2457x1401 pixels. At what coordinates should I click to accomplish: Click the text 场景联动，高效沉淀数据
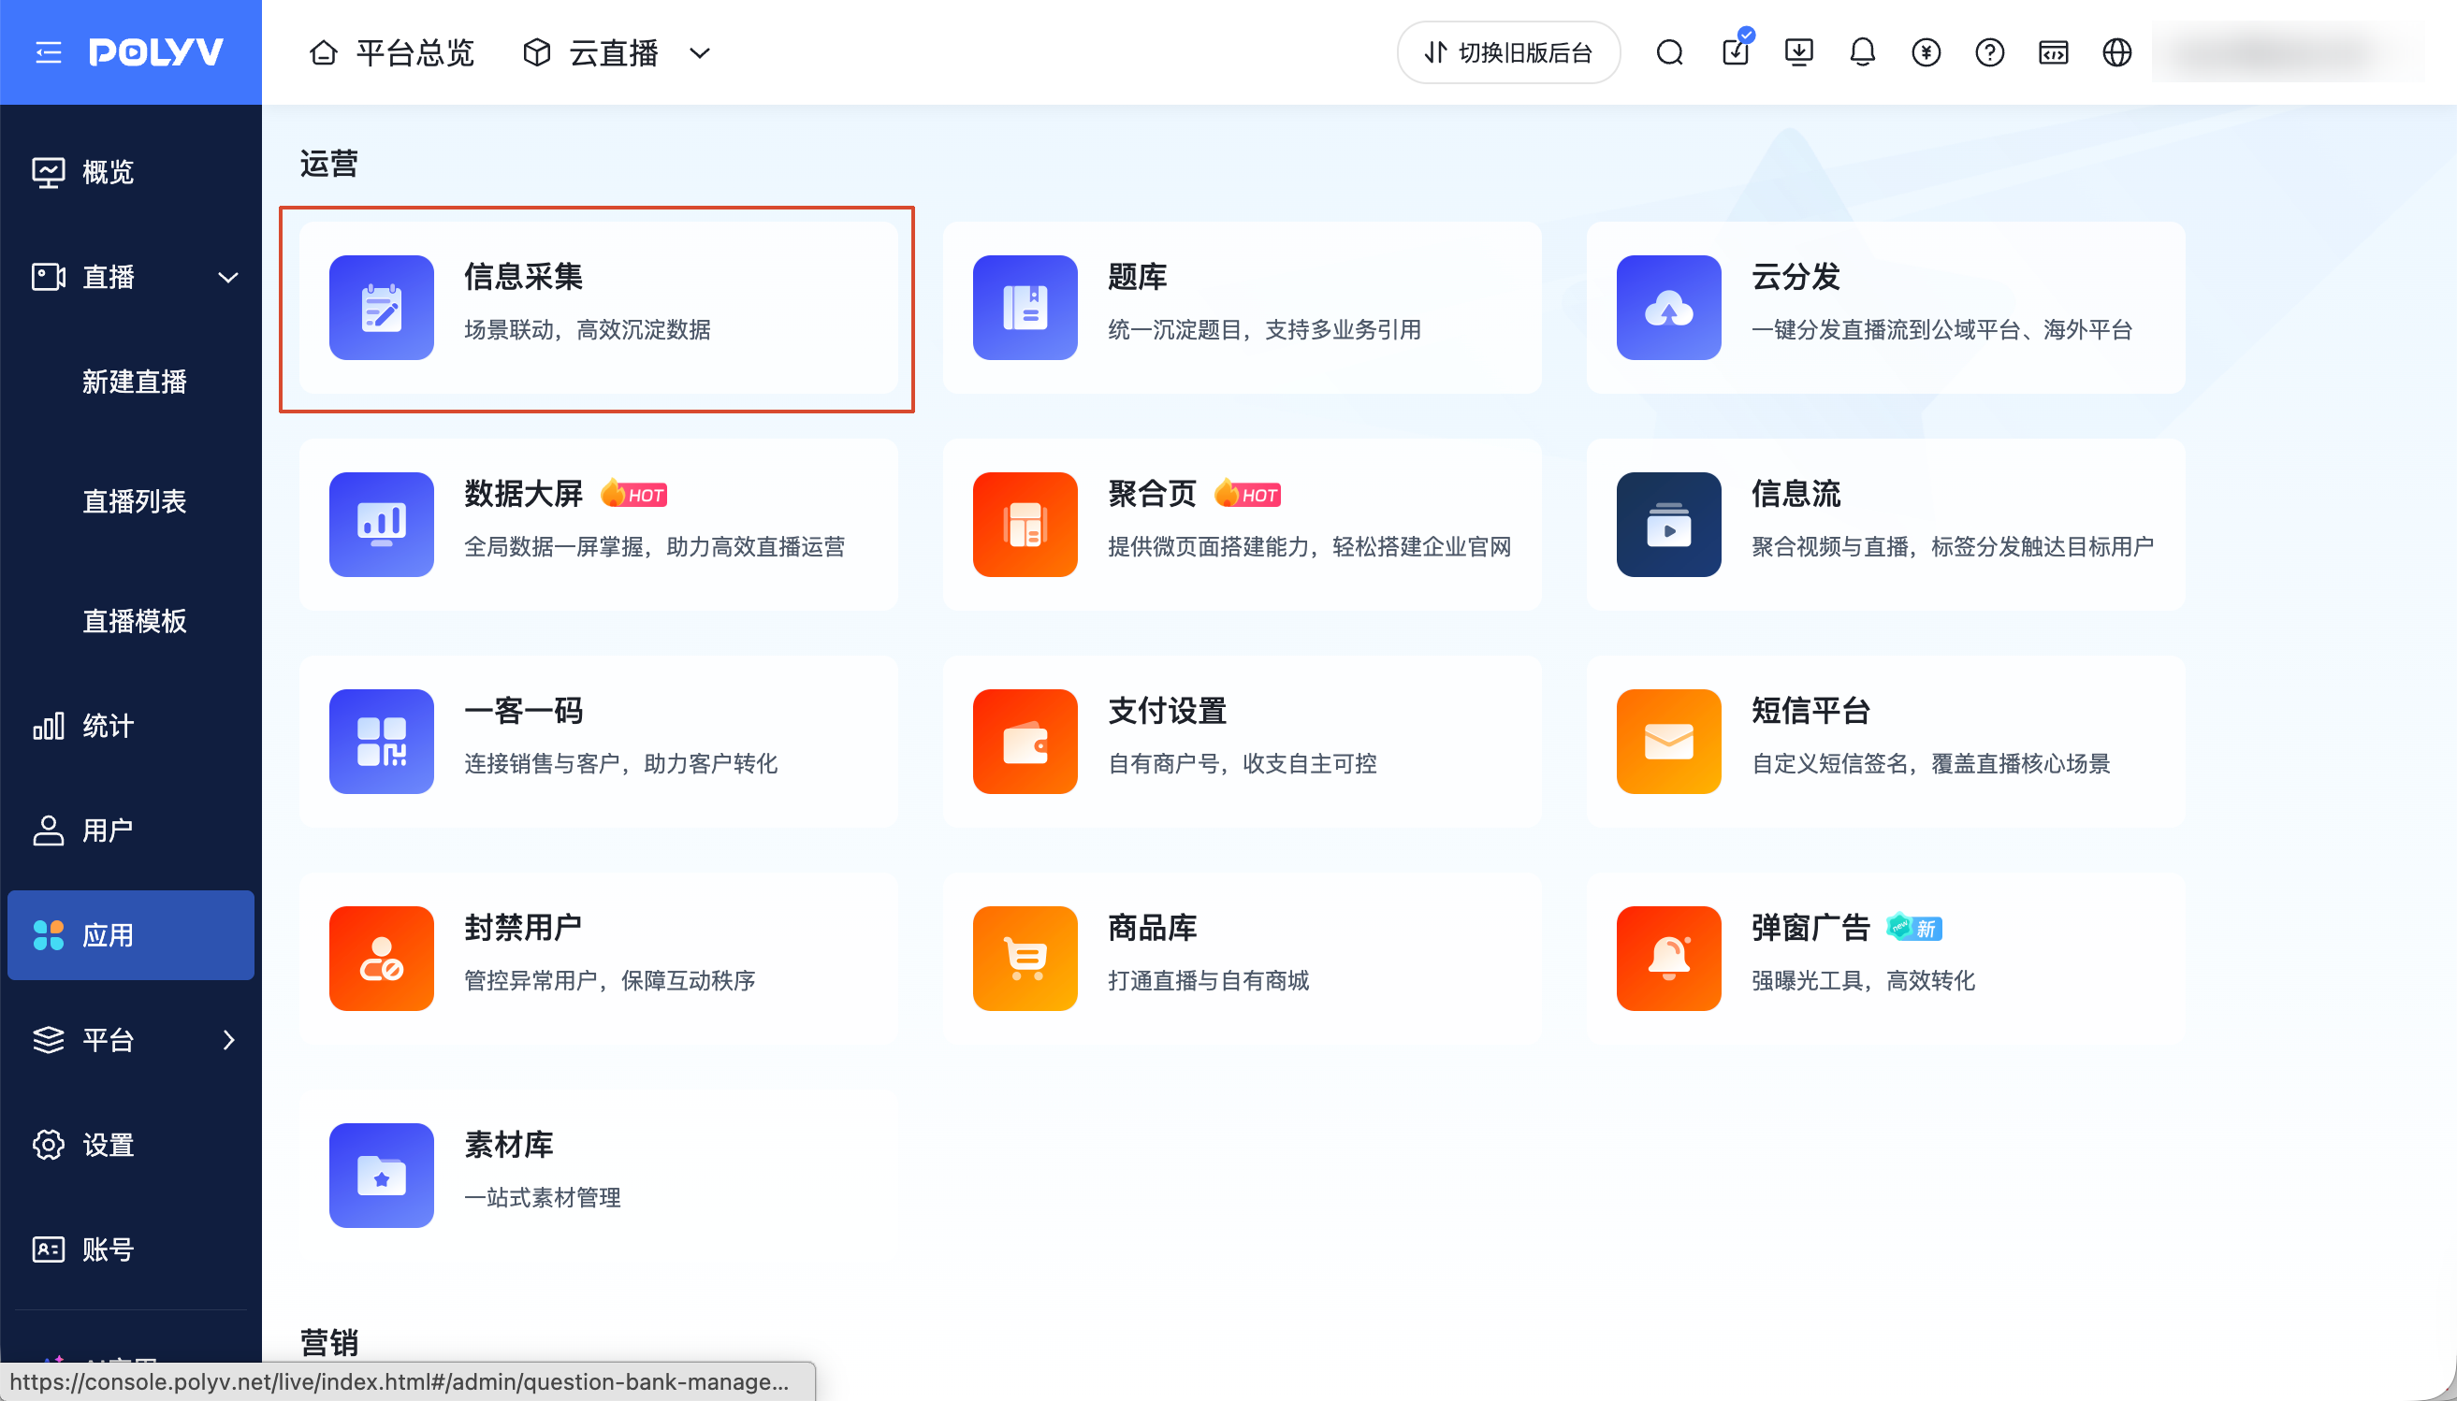coord(588,330)
